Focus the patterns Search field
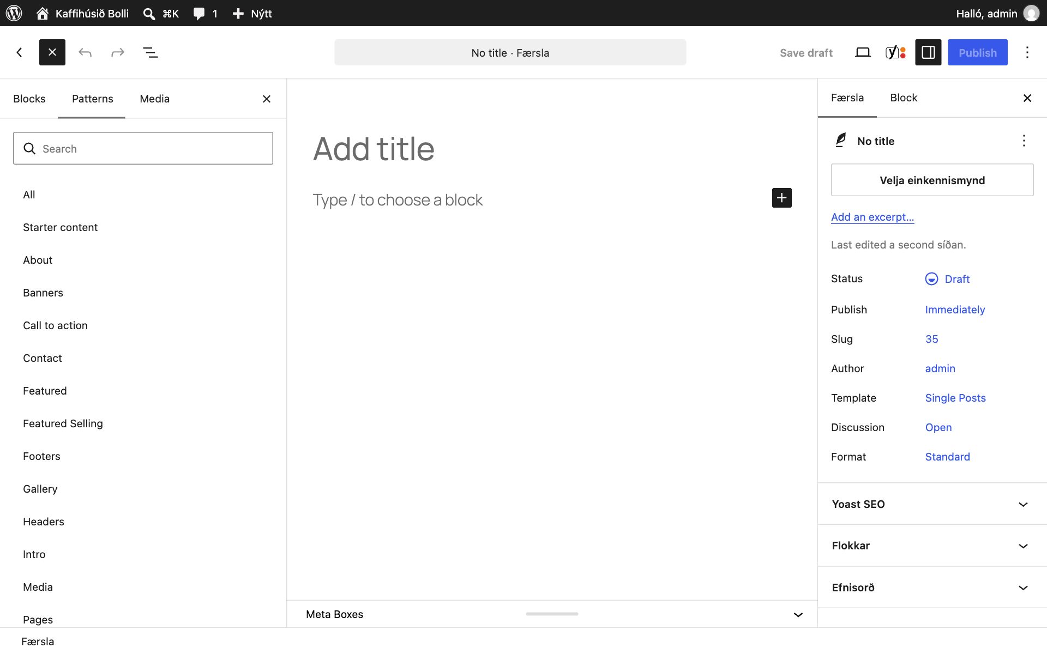This screenshot has width=1047, height=654. coord(143,148)
